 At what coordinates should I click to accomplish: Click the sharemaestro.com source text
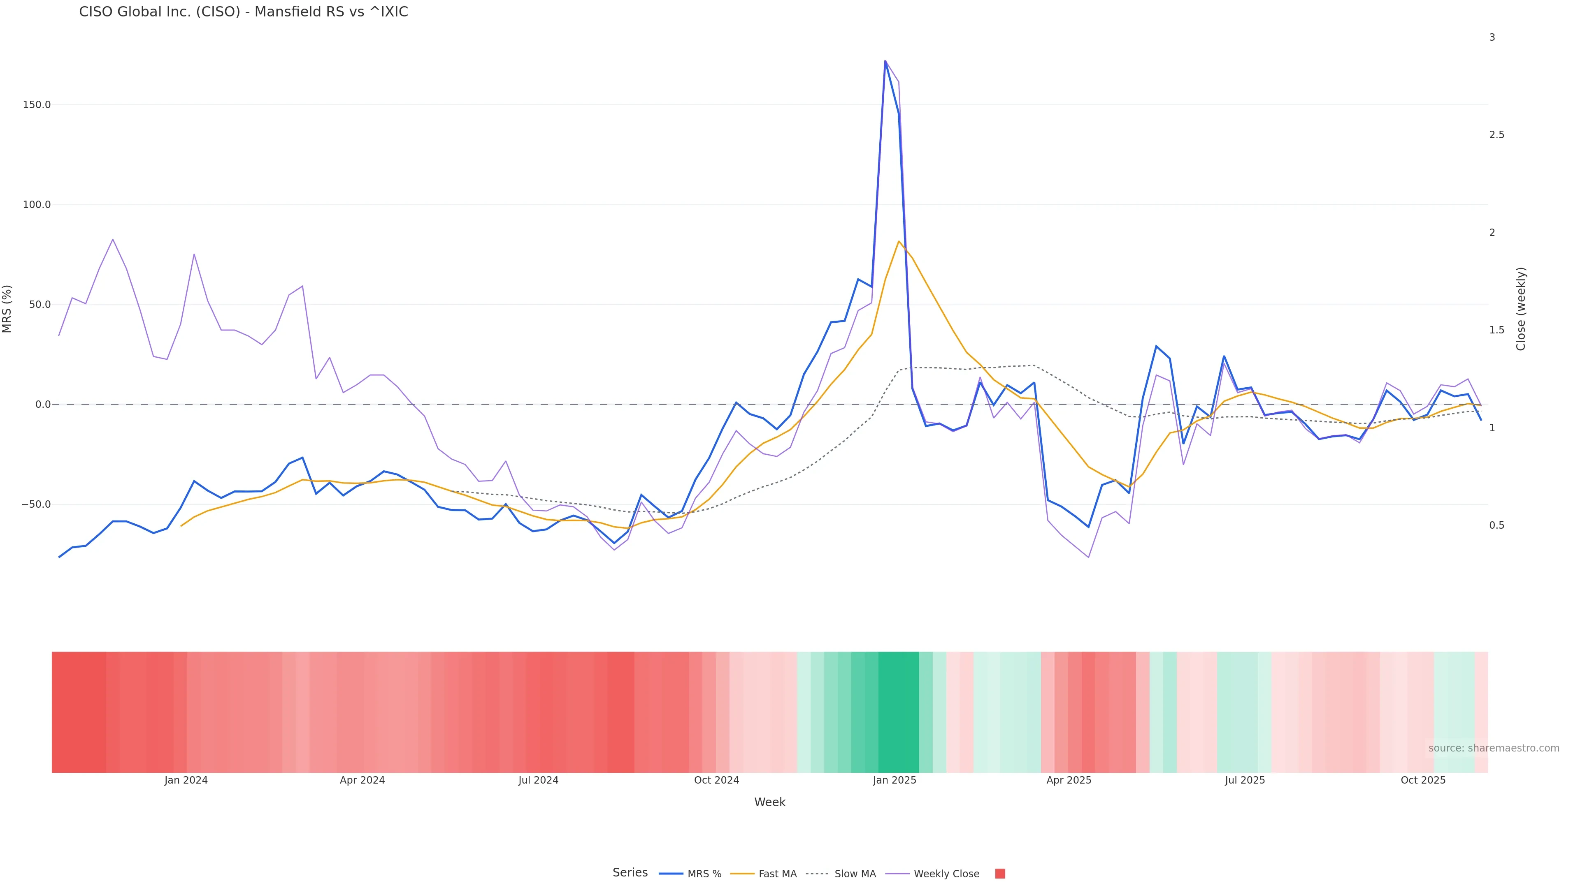1494,748
